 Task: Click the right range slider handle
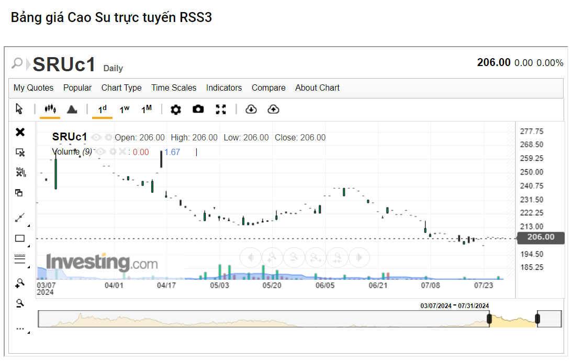tap(537, 319)
